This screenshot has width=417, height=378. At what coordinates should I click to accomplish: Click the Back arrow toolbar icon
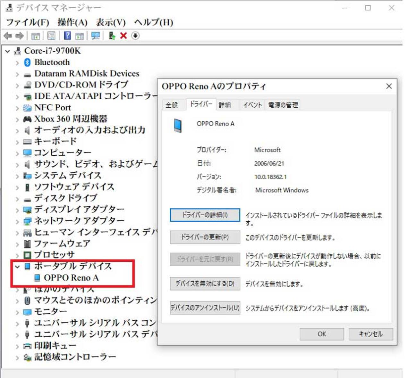[8, 36]
